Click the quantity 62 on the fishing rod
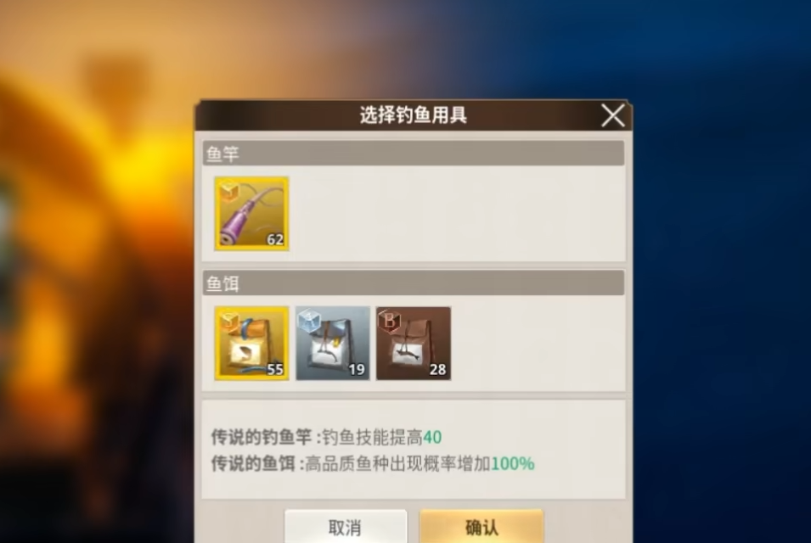 coord(275,240)
